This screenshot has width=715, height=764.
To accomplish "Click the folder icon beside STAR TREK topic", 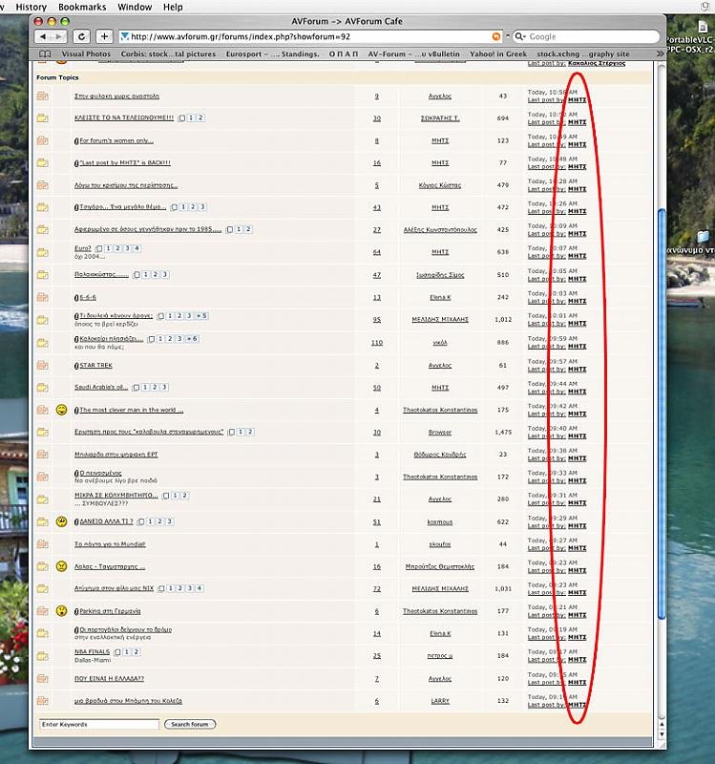I will click(42, 365).
